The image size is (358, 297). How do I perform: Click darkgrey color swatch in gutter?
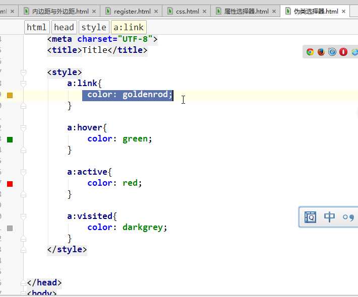tap(10, 228)
